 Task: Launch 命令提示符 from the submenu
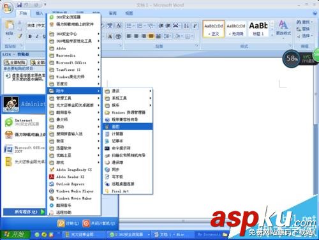tap(128, 148)
